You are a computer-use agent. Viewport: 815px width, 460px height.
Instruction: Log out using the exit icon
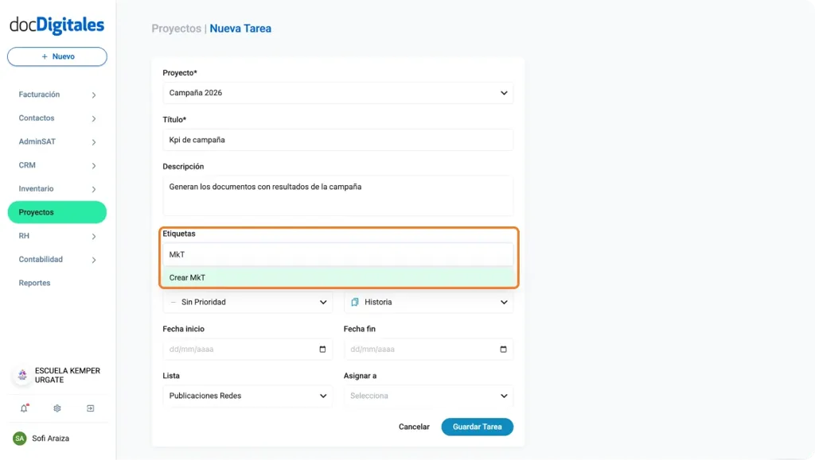pyautogui.click(x=91, y=408)
